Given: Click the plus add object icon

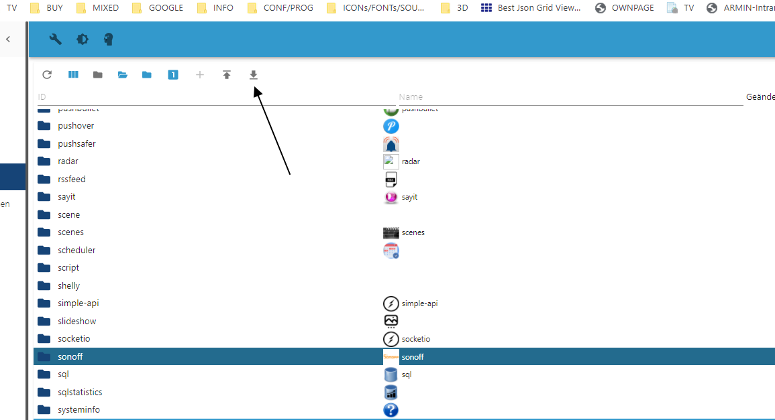Looking at the screenshot, I should (x=199, y=75).
